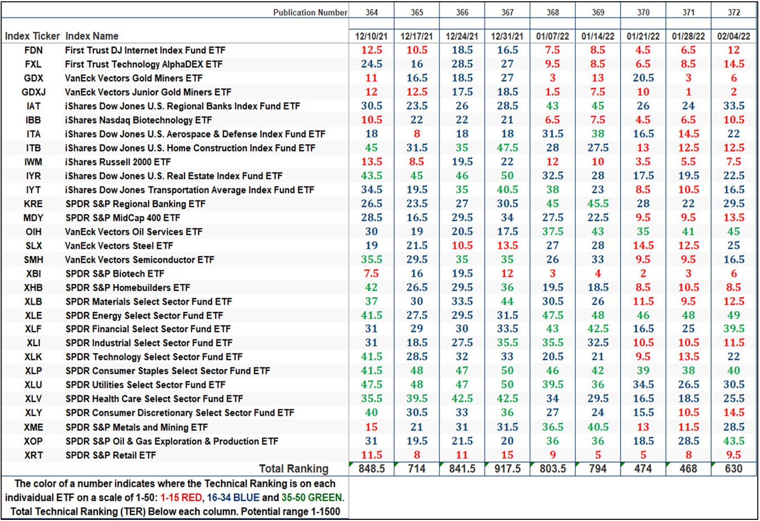This screenshot has height=521, width=760.
Task: Select XLY value 15.5 under 01/21/22
Action: click(643, 413)
